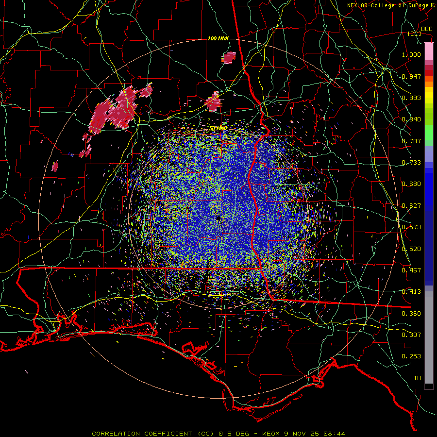
Task: Click the 0.520 scale value
Action: coord(411,249)
